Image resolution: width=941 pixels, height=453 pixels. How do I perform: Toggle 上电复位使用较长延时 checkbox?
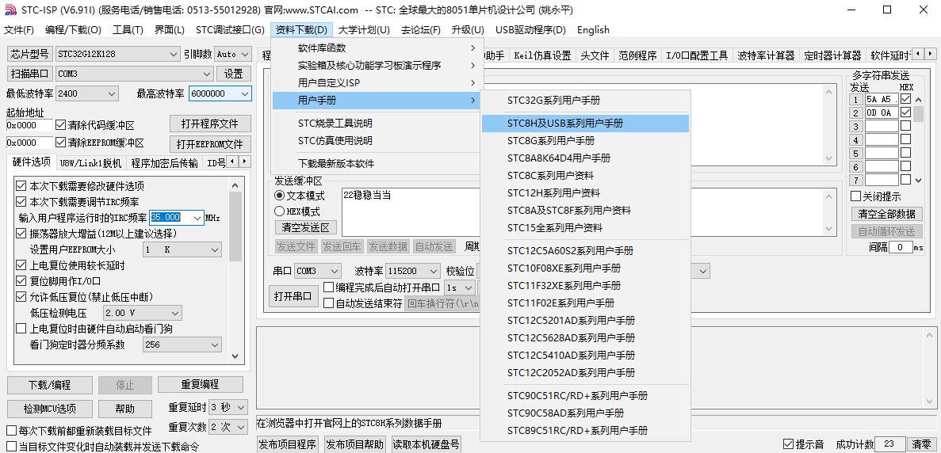click(21, 265)
